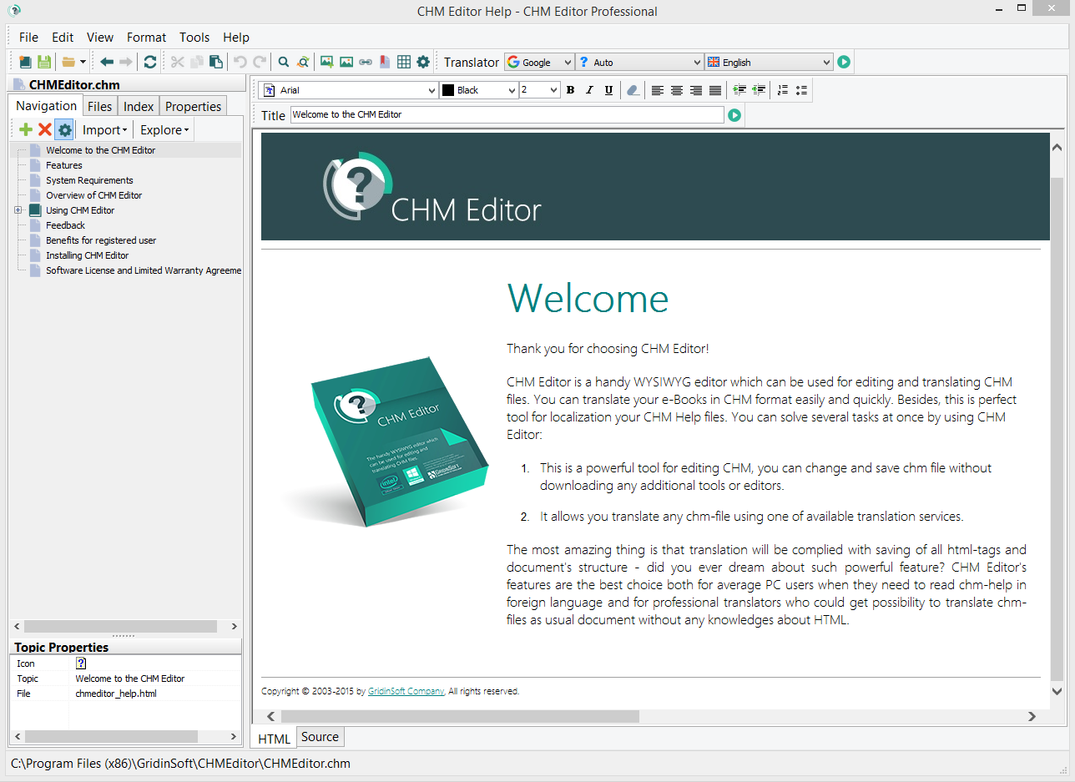Open the Tools menu
The image size is (1075, 782).
[194, 37]
